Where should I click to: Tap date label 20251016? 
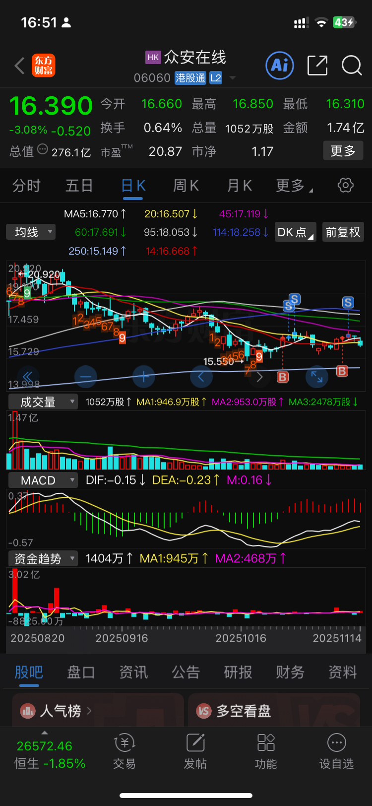[241, 638]
